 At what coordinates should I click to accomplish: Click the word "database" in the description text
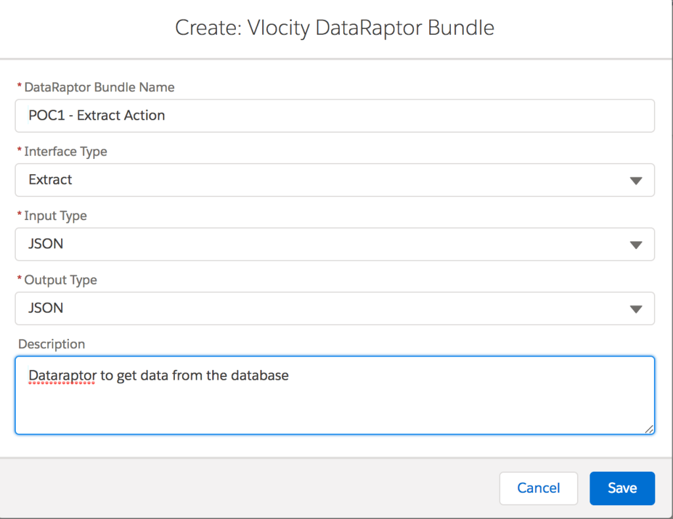coord(260,376)
